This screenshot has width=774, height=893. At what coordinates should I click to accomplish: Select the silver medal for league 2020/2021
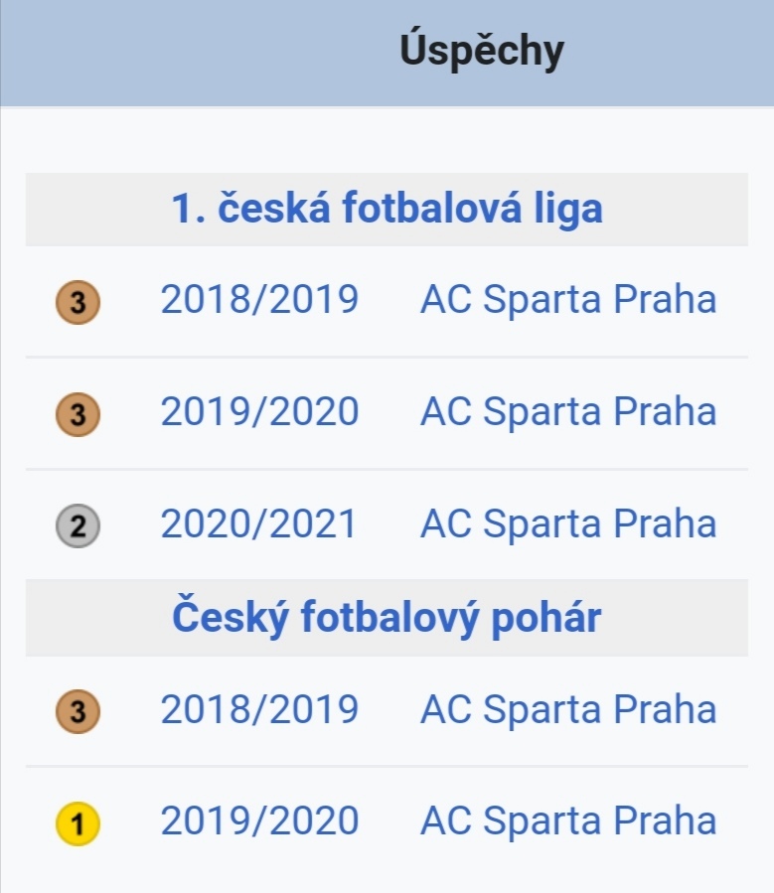(78, 525)
